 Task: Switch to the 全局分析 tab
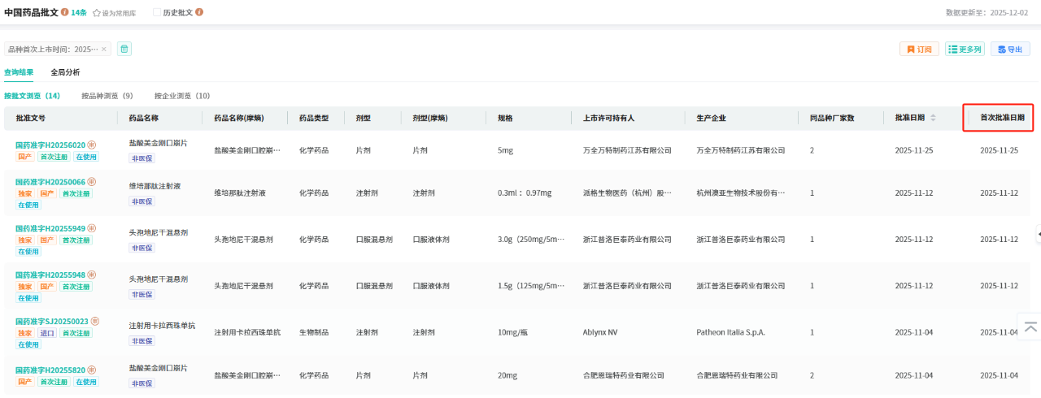[x=65, y=72]
